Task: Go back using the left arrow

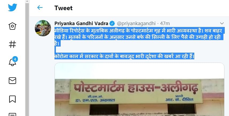Action: click(40, 7)
